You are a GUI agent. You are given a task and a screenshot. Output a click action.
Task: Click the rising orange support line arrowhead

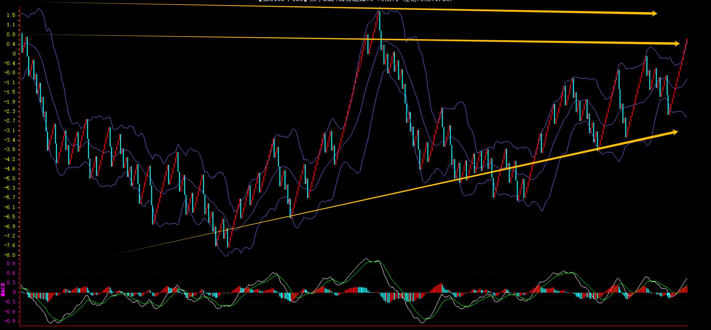pos(674,132)
